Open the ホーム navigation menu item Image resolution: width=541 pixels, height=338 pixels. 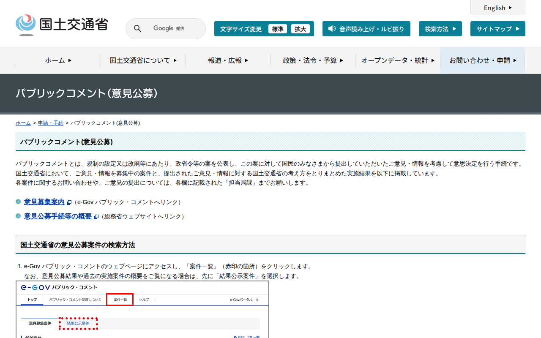tap(58, 60)
